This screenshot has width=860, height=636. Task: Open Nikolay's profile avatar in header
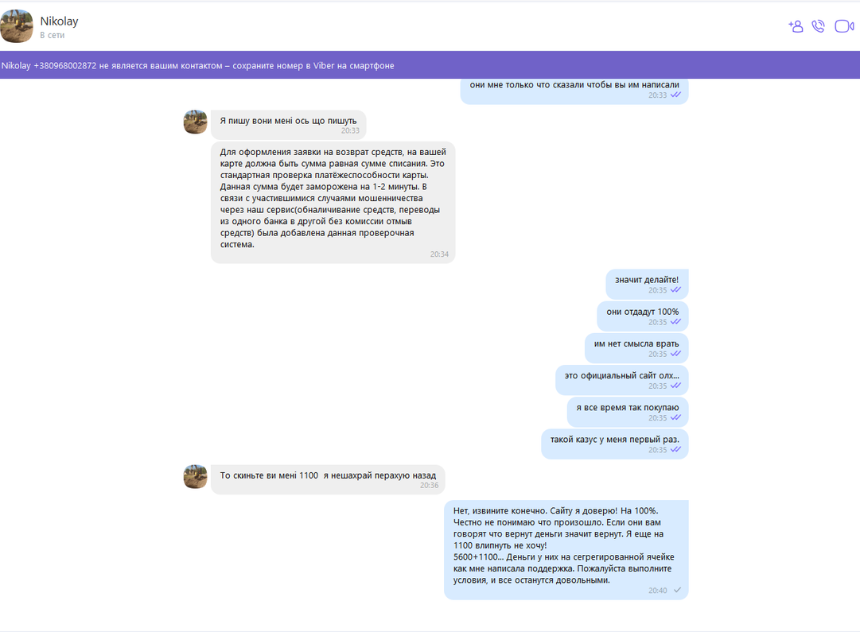tap(17, 25)
